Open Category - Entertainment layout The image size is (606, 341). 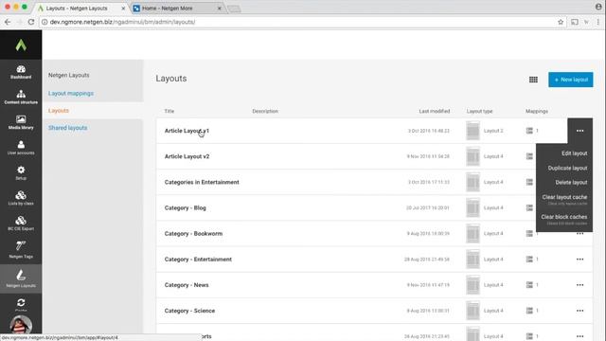tap(198, 260)
